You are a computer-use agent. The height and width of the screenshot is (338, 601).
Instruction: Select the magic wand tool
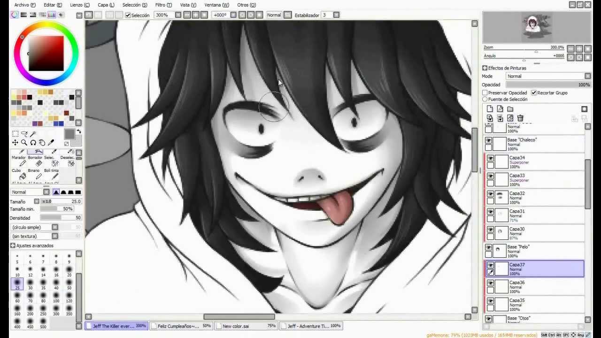click(33, 134)
